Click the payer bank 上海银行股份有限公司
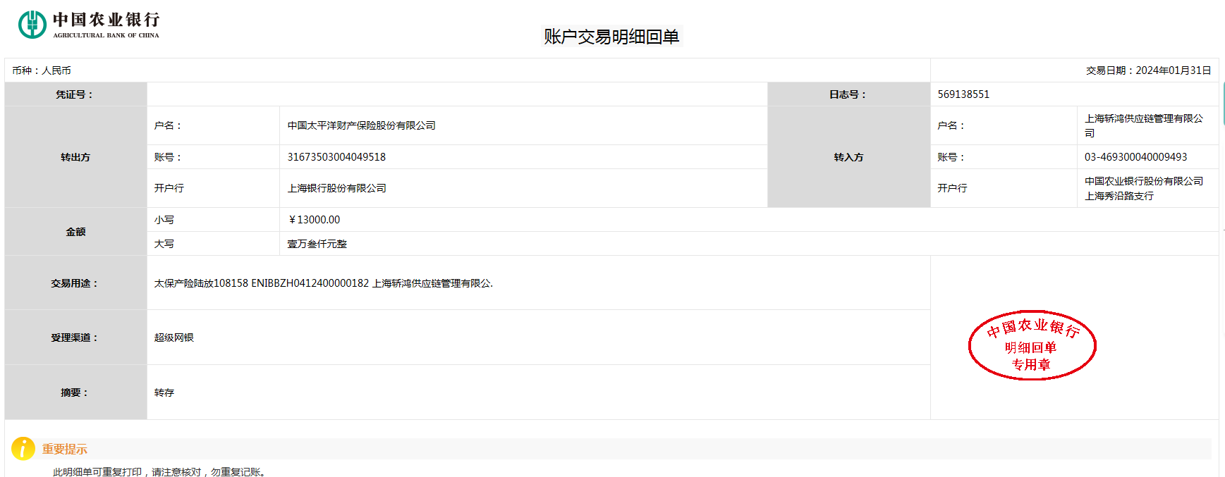1225x477 pixels. pyautogui.click(x=336, y=188)
